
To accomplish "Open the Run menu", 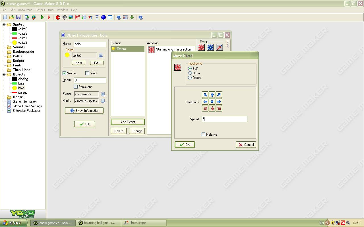I will coord(51,10).
